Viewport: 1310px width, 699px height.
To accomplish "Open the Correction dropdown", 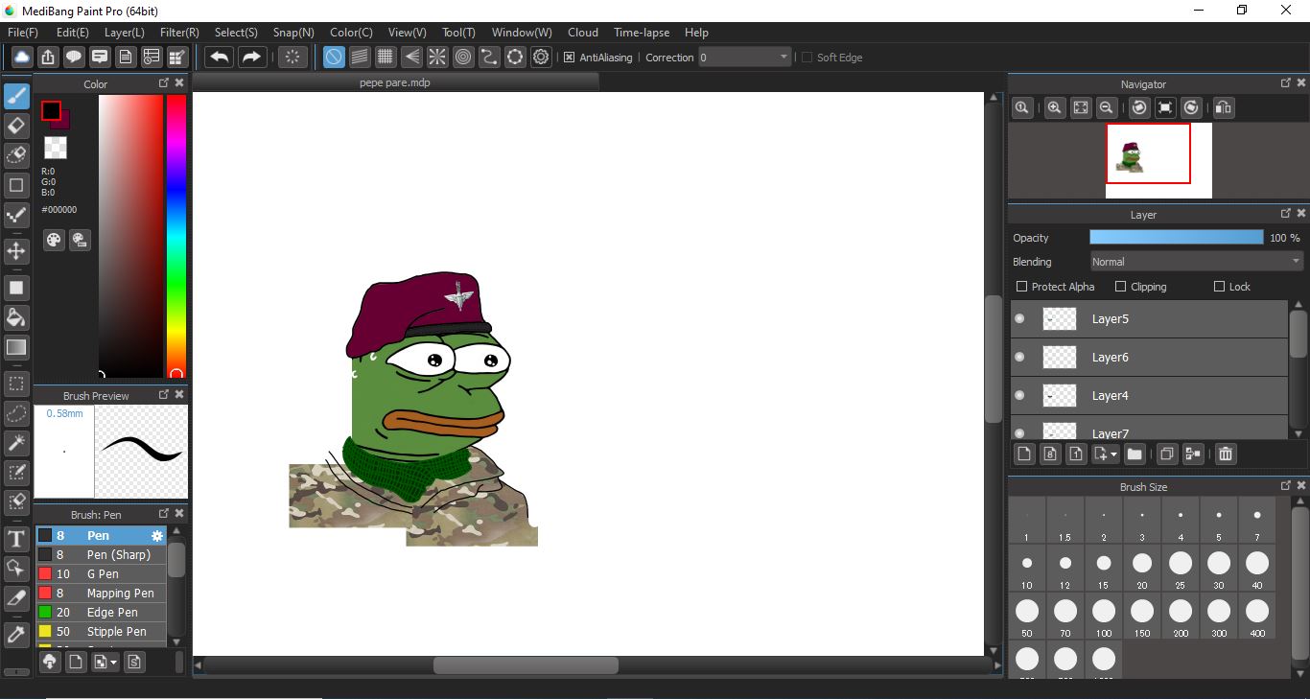I will click(745, 58).
